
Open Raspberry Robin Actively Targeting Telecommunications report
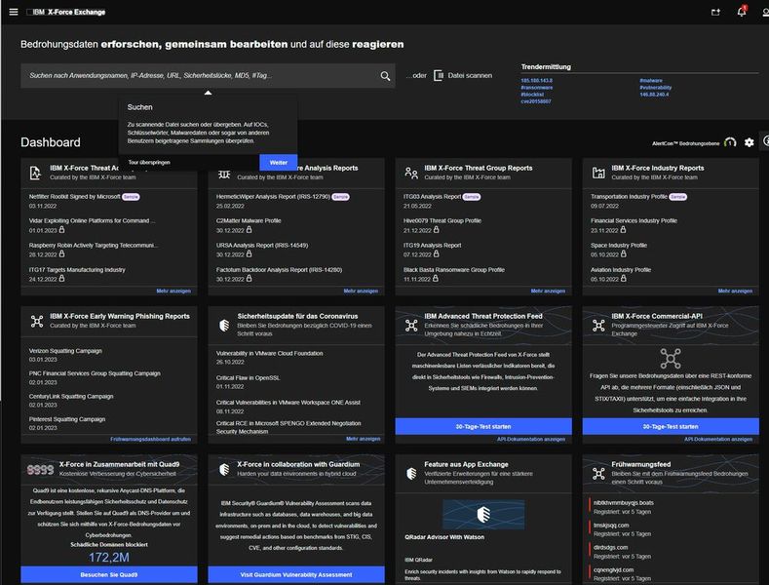(94, 246)
